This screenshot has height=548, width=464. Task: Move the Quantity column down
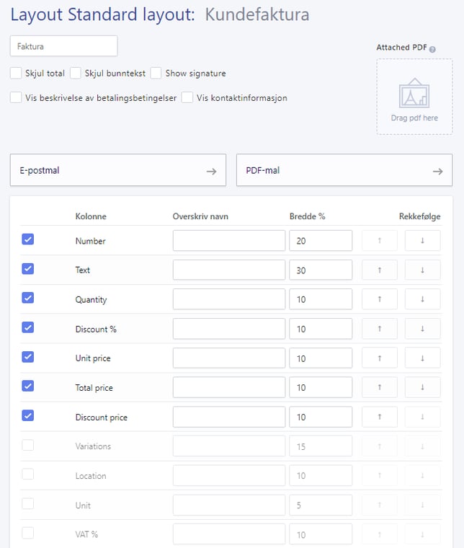coord(422,299)
